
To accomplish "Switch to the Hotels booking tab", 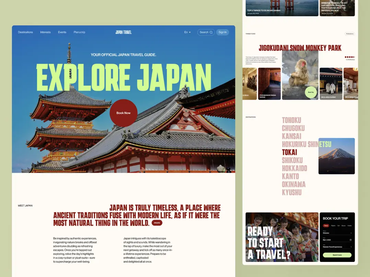I will [349, 226].
